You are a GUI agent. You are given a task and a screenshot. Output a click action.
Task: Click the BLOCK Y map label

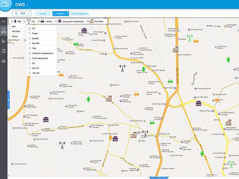coord(116,85)
